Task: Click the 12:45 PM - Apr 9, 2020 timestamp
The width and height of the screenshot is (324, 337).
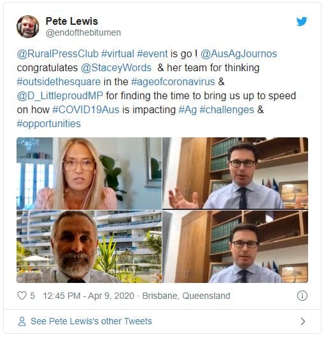Action: pos(88,296)
